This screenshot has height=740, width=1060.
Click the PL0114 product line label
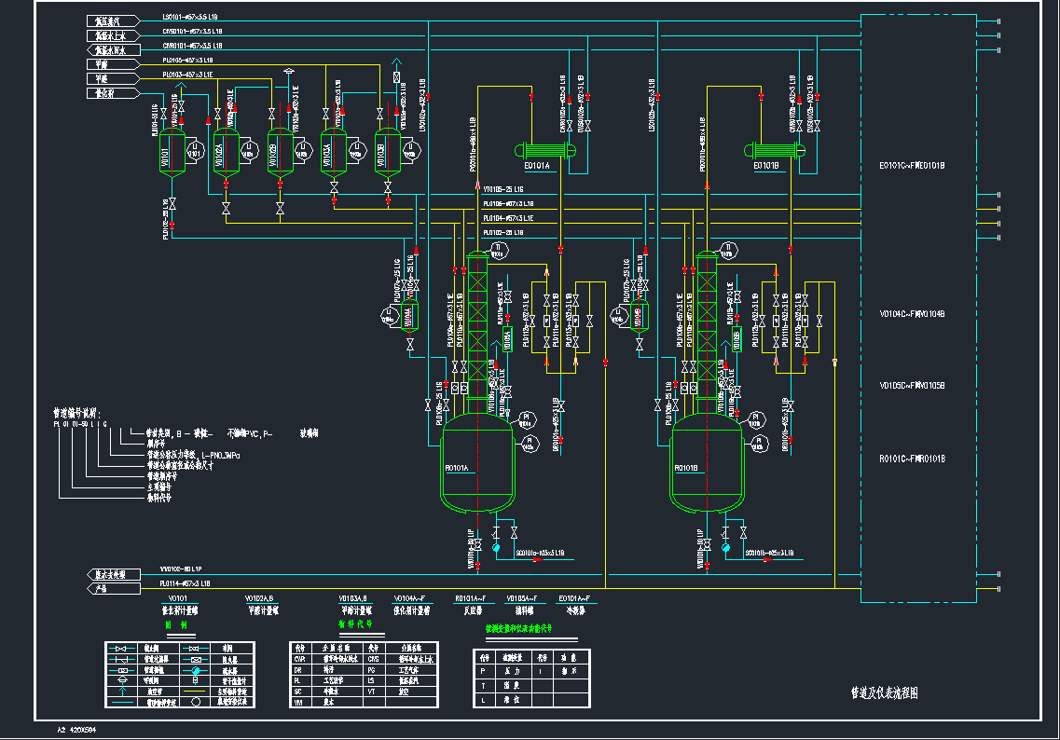[186, 583]
